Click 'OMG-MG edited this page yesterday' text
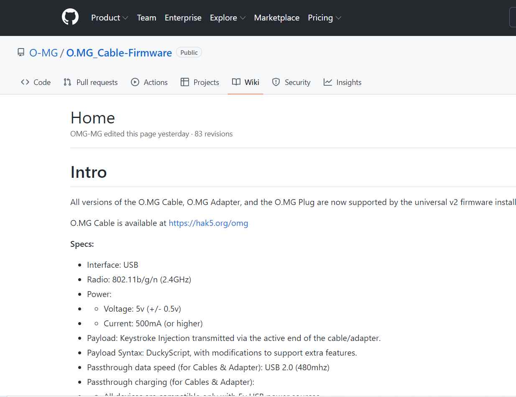Viewport: 516px width, 397px height. pyautogui.click(x=130, y=134)
